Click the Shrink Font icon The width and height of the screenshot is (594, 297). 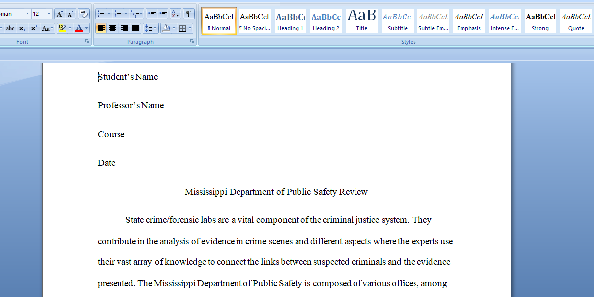coord(70,14)
